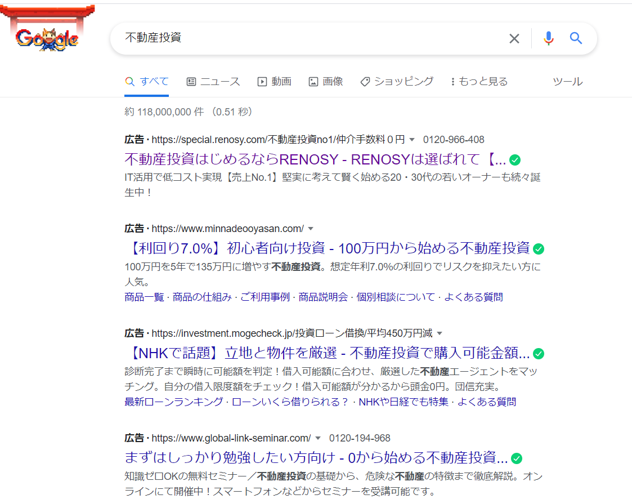Open the 不動産投資はじめるならRENOSY ad title

(315, 159)
